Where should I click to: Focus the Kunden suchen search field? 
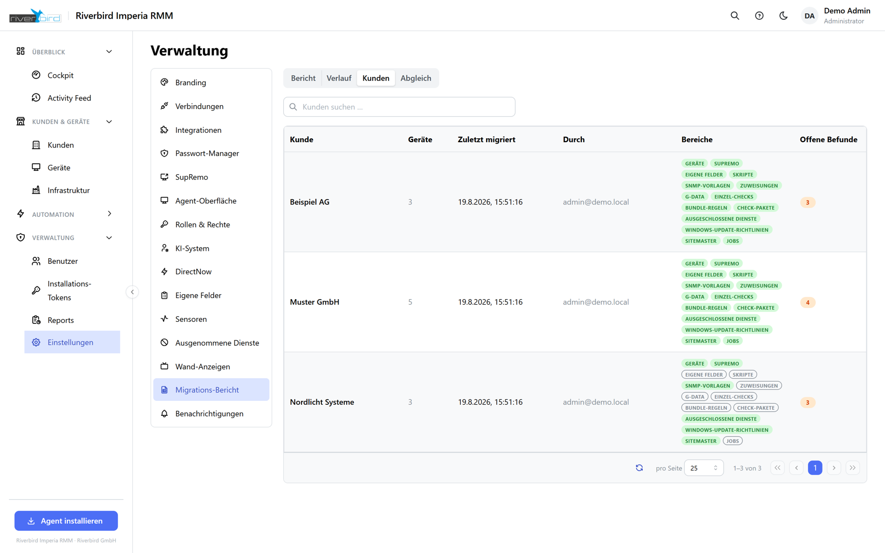[399, 107]
